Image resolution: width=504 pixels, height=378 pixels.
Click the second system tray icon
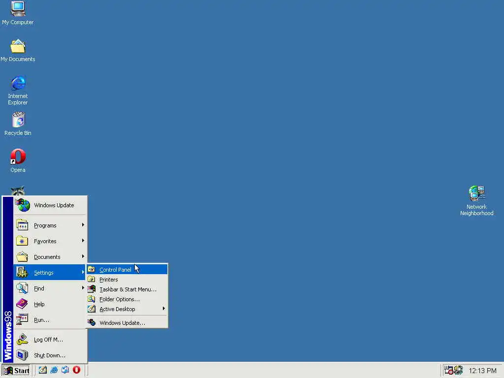point(458,370)
